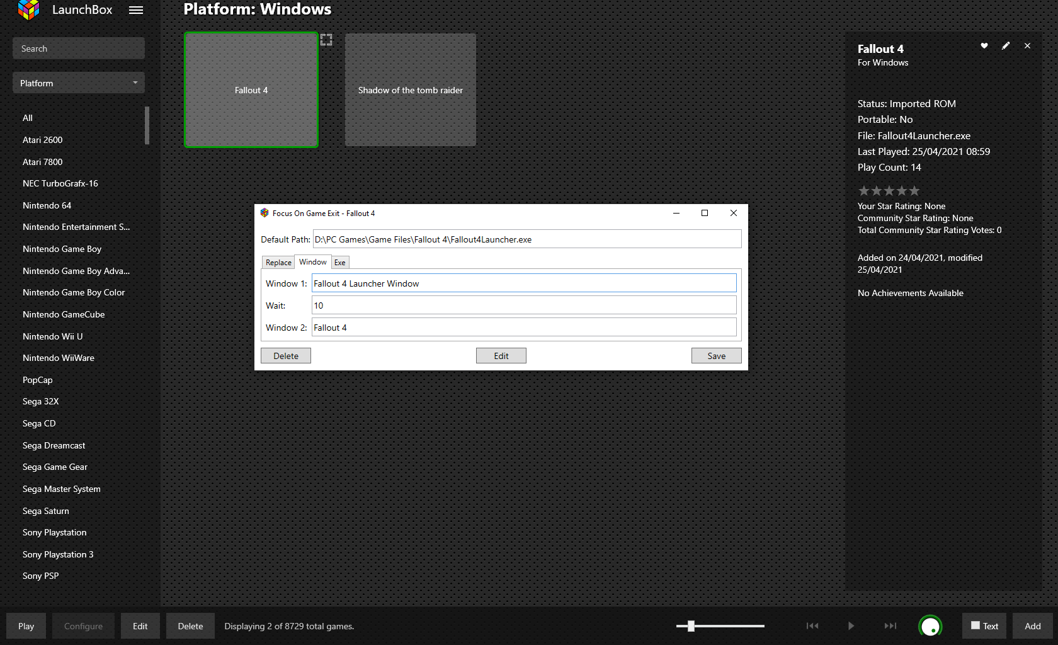Image resolution: width=1058 pixels, height=645 pixels.
Task: Click Edit in Focus On Game Exit dialog
Action: 501,356
